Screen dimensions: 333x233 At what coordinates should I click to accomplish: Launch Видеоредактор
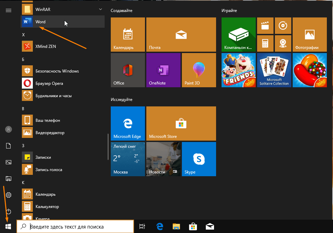(63, 133)
